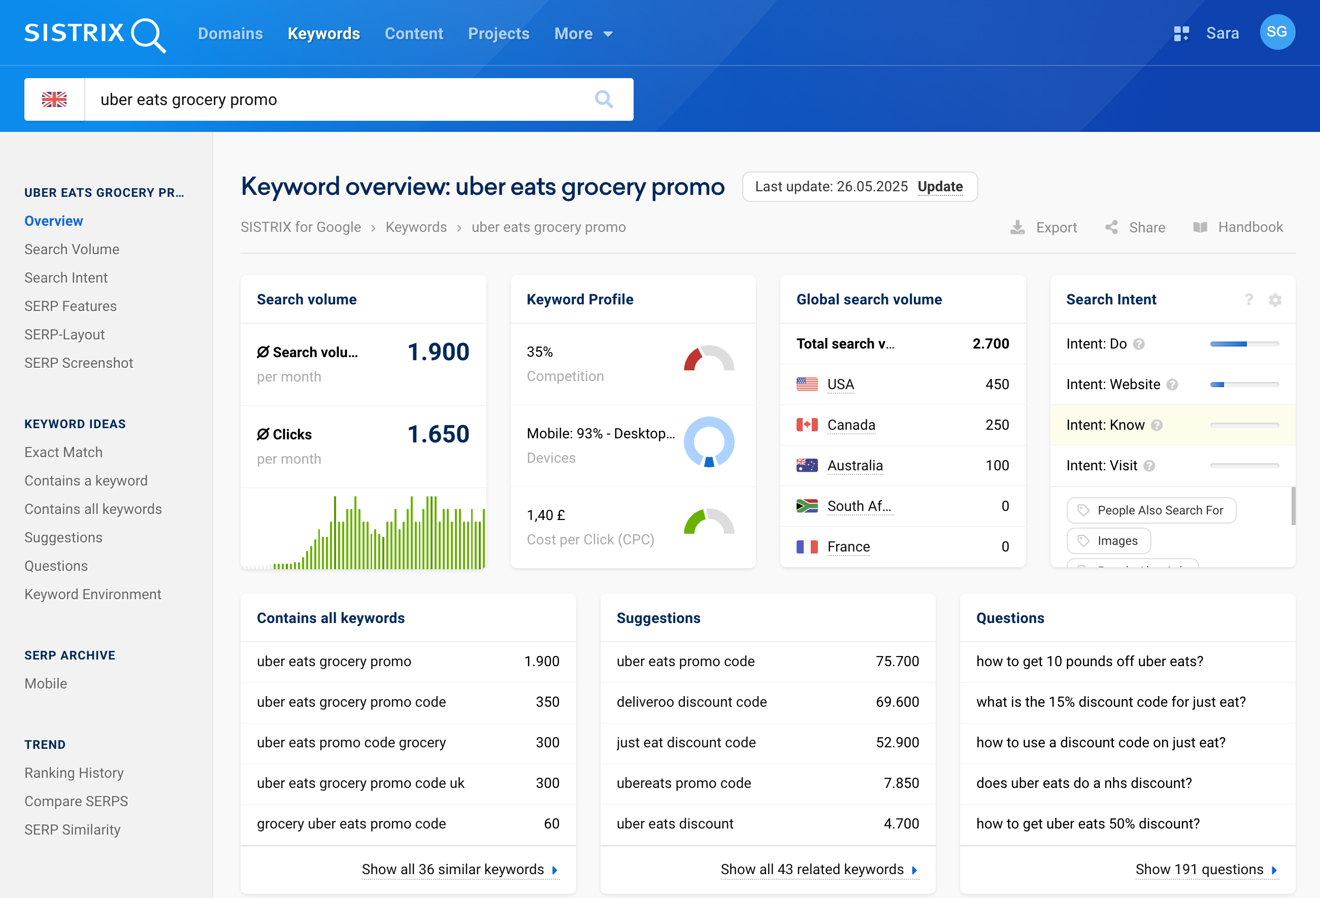Click the help icon beside Intent: Know
This screenshot has width=1320, height=898.
(1157, 425)
